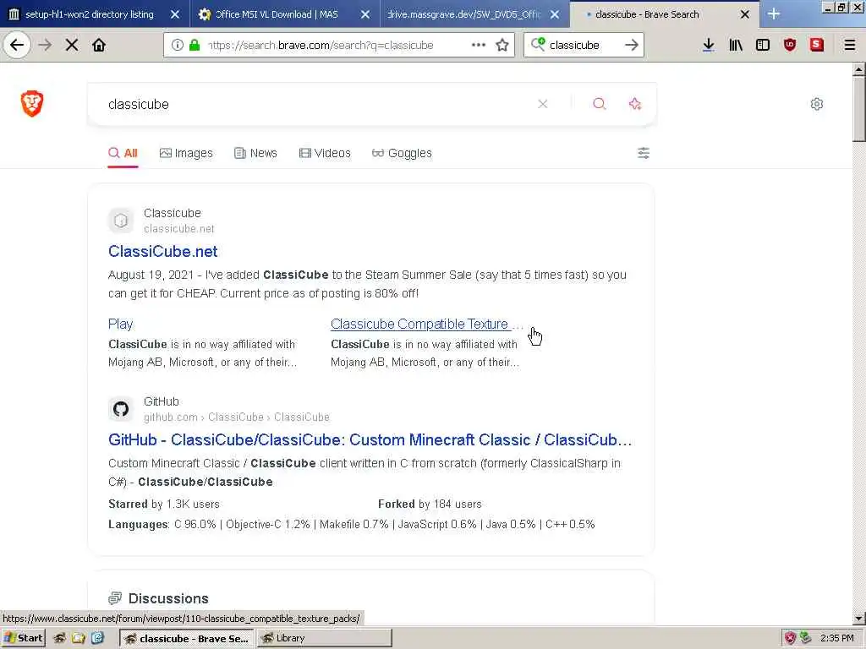Viewport: 866px width, 649px height.
Task: Open the Play sitelink
Action: pos(120,324)
